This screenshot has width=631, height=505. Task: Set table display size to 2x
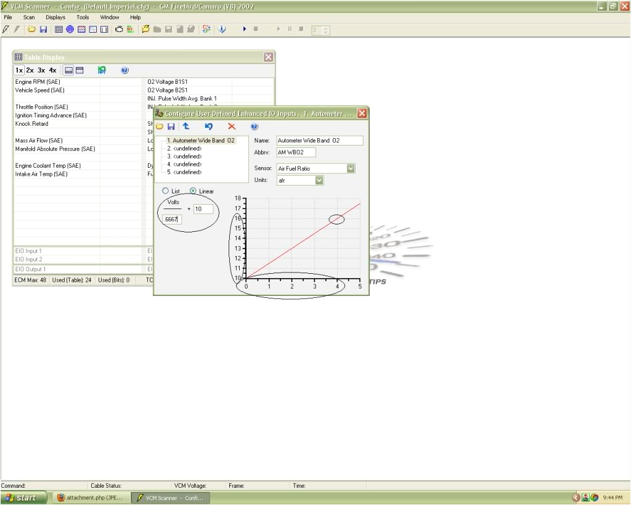click(30, 70)
